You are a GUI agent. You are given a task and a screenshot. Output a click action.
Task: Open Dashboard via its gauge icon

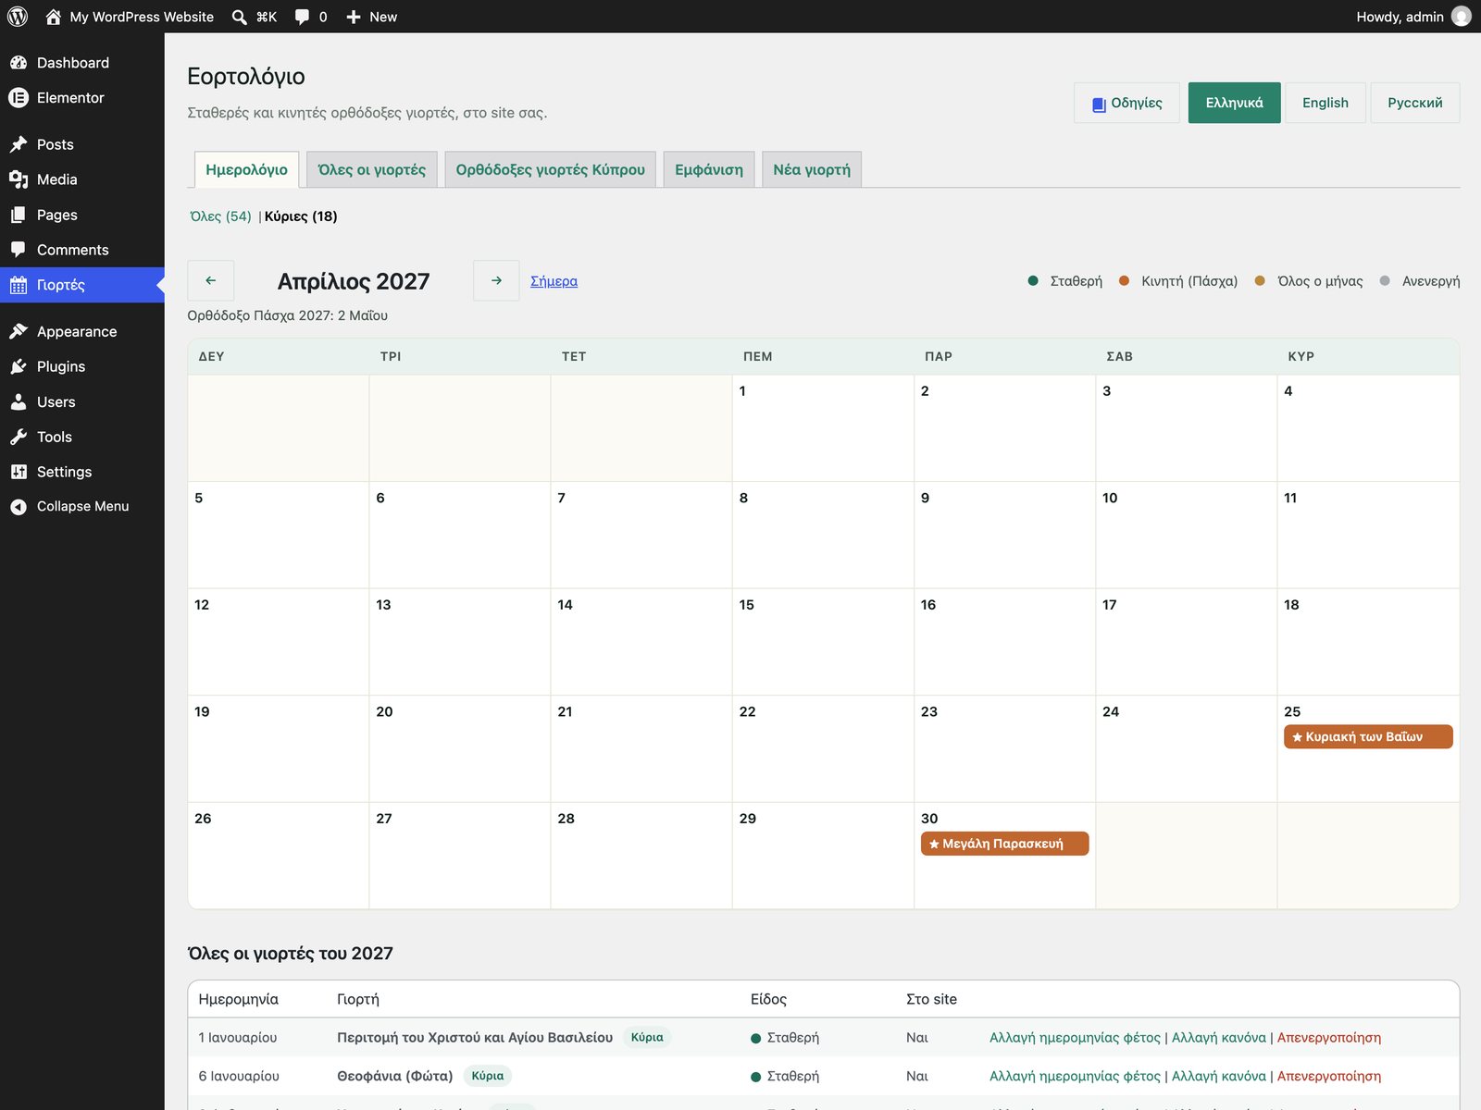pyautogui.click(x=19, y=63)
